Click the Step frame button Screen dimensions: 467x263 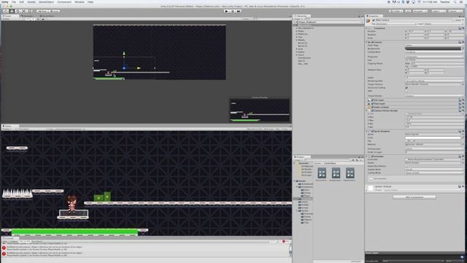coord(239,11)
